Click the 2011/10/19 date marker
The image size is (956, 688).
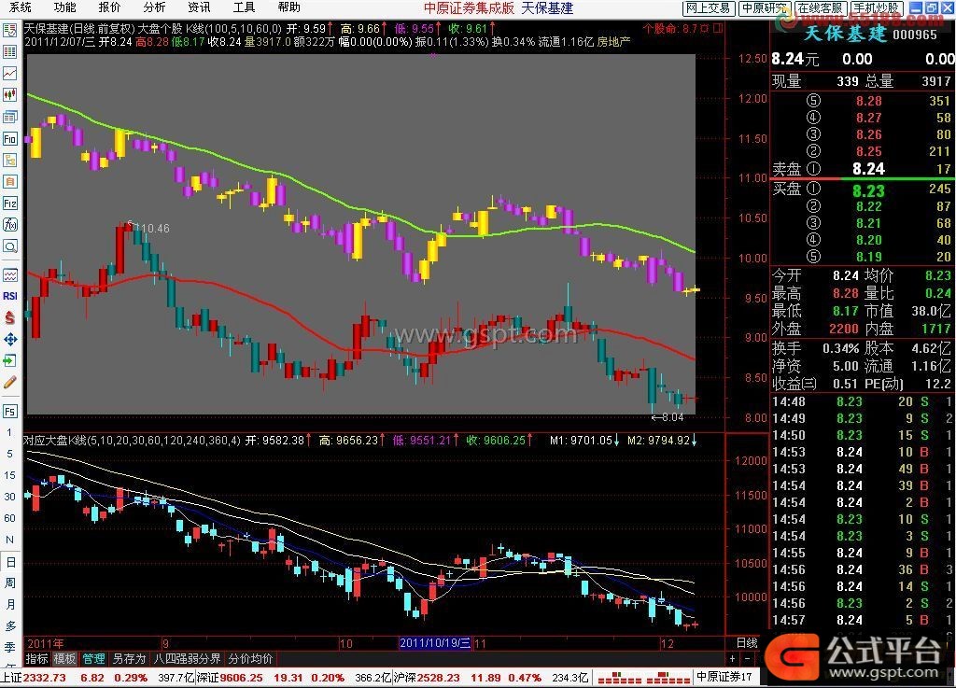pyautogui.click(x=435, y=643)
